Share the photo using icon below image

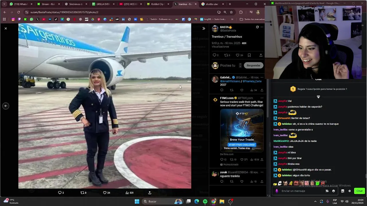pos(150,193)
